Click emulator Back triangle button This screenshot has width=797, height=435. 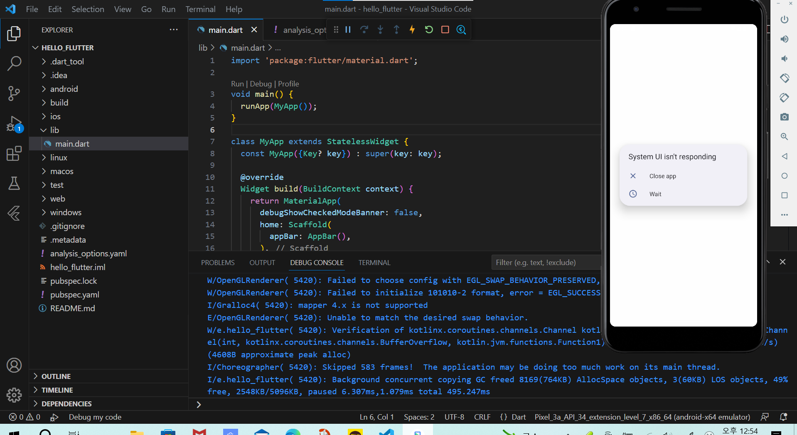point(784,156)
